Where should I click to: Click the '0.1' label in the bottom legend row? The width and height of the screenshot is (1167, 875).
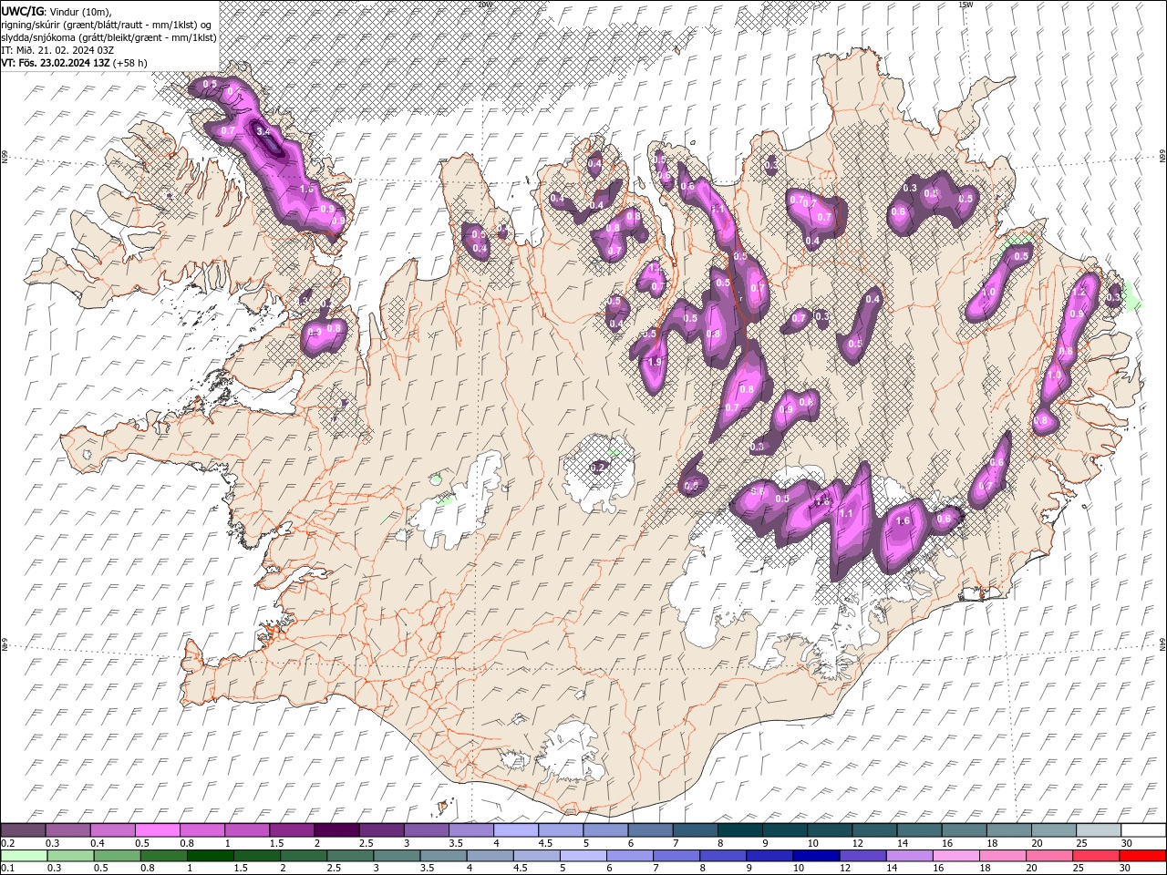[8, 869]
